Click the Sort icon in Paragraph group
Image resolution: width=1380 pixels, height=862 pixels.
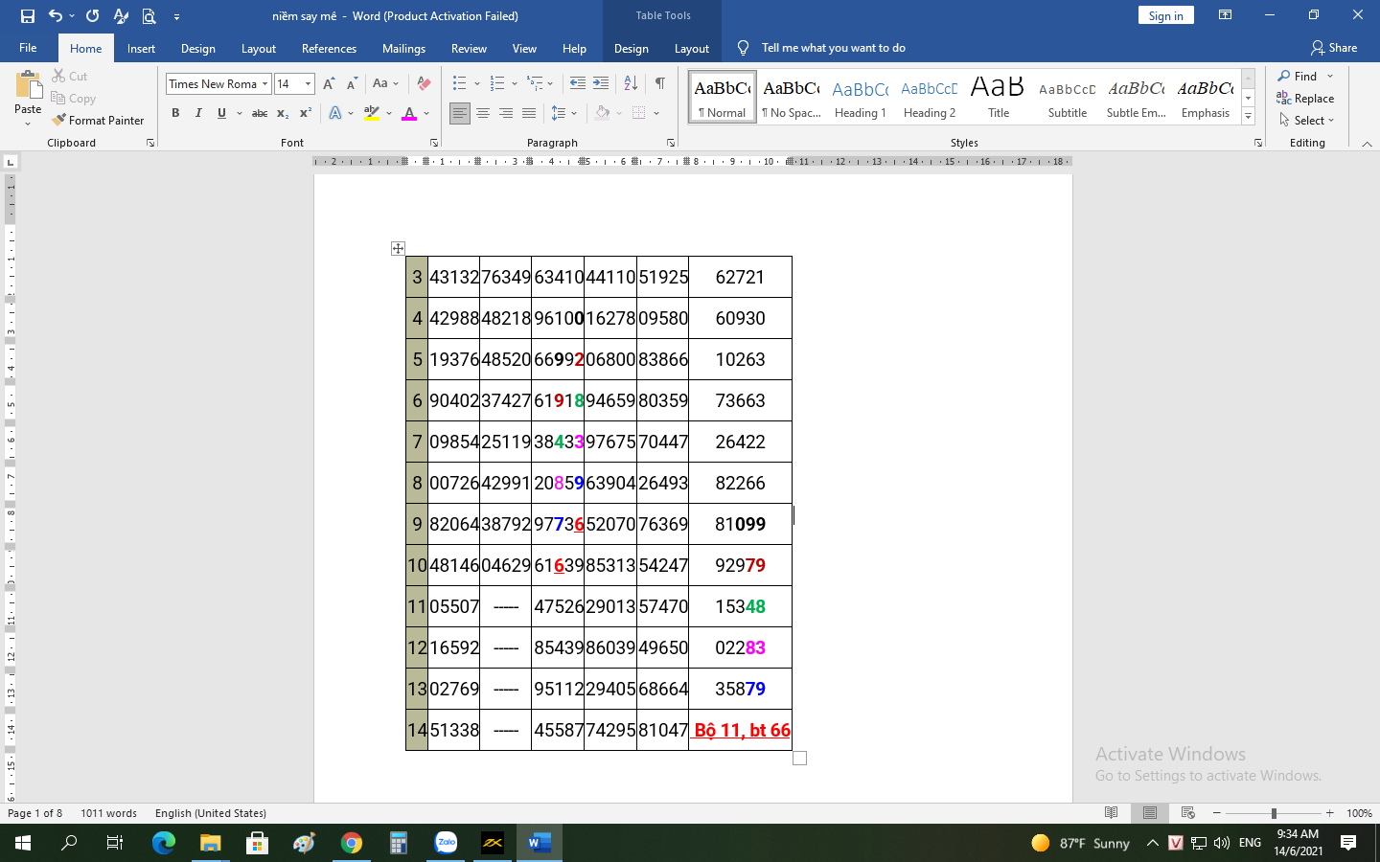[631, 83]
